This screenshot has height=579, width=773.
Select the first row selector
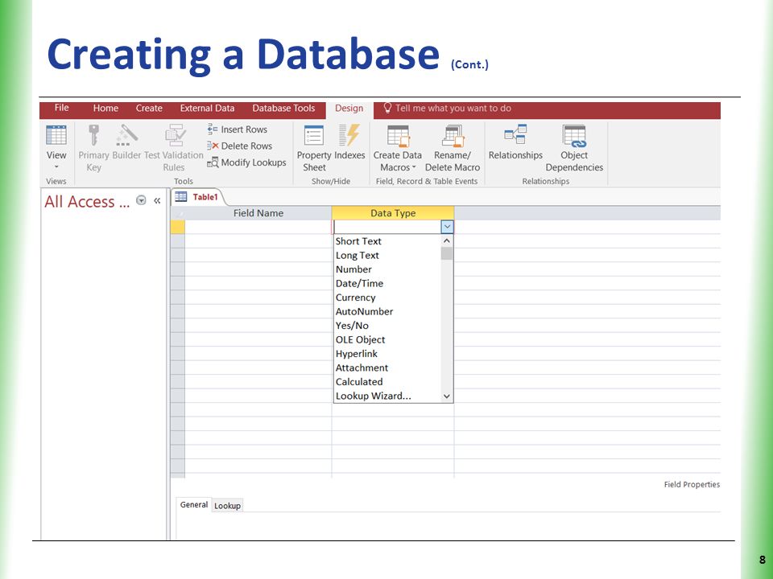(x=177, y=227)
